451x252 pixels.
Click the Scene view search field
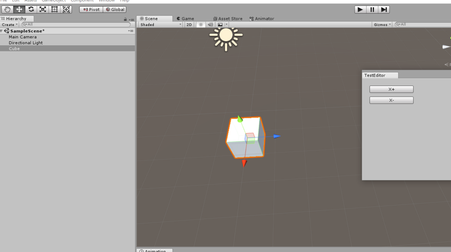click(x=423, y=25)
